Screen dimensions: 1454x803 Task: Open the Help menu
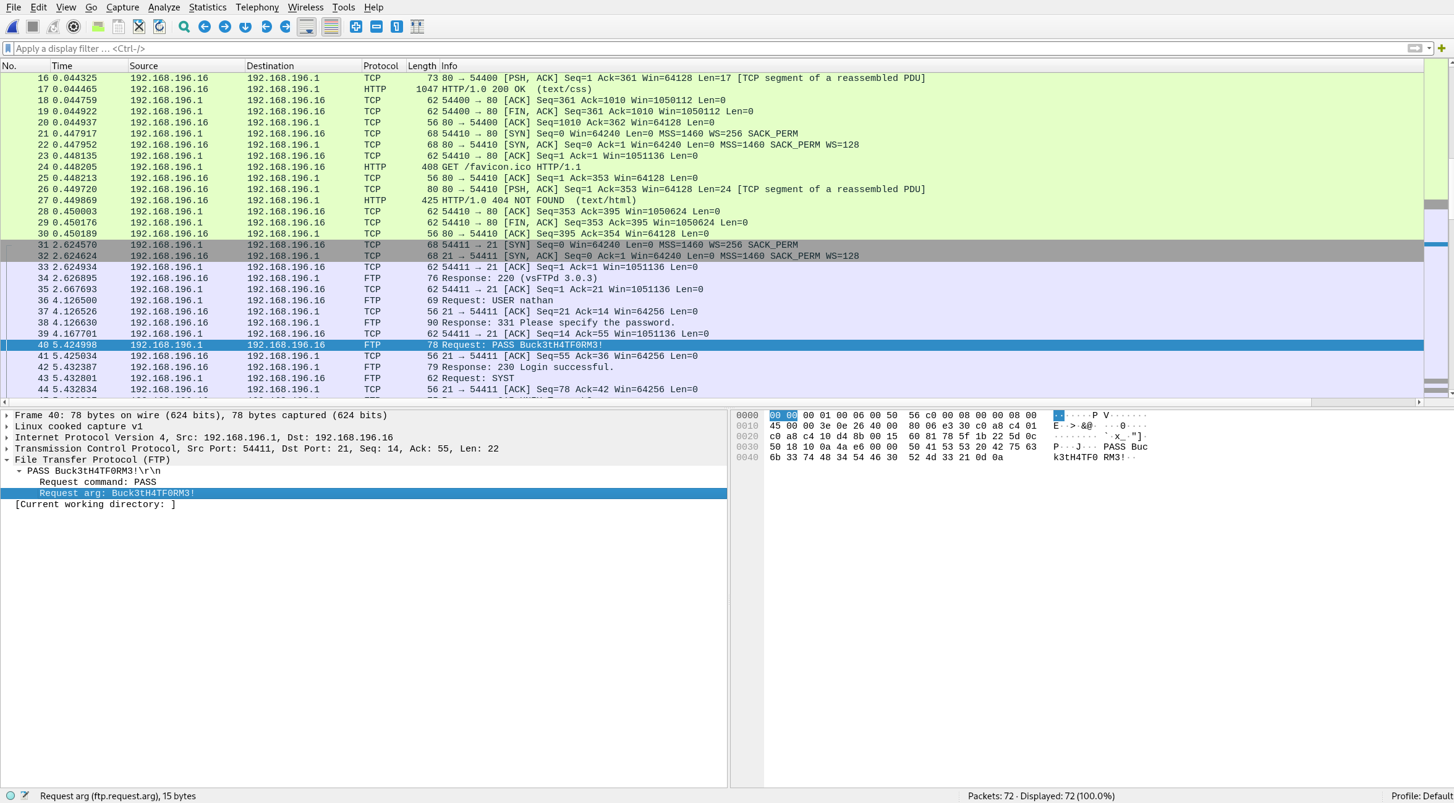coord(373,7)
